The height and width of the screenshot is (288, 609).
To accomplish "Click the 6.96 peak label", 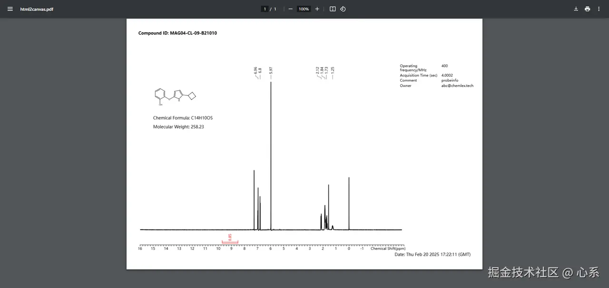I will coord(255,70).
